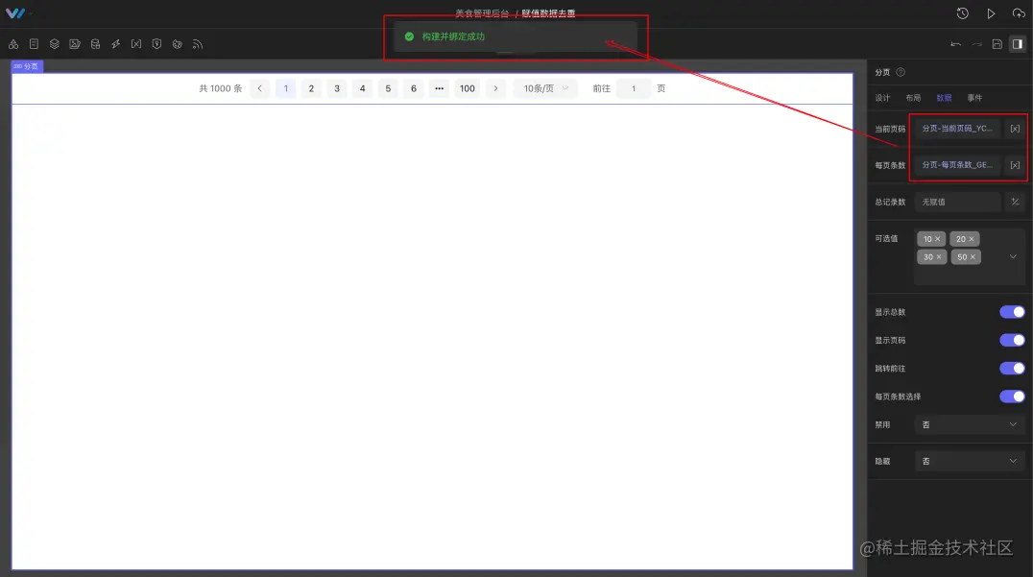Select page 4 in pagination
Image resolution: width=1033 pixels, height=577 pixels.
[362, 88]
